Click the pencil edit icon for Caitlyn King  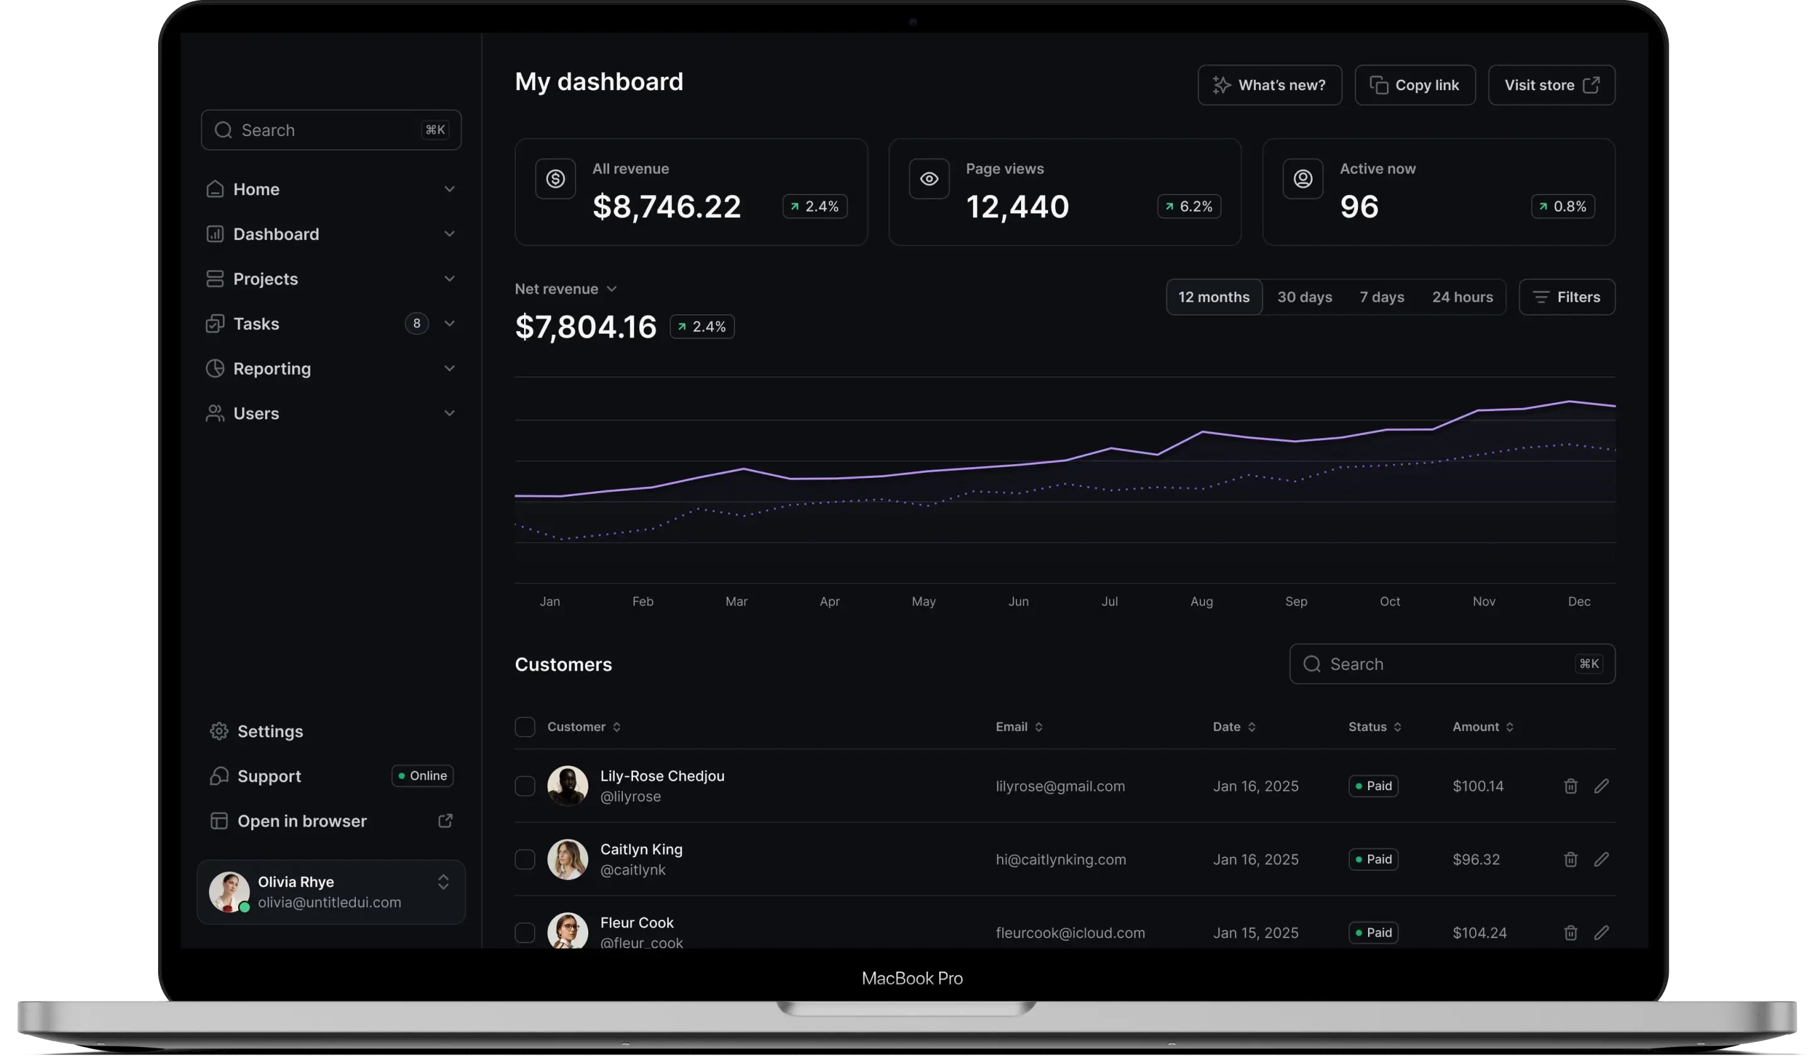(x=1601, y=859)
